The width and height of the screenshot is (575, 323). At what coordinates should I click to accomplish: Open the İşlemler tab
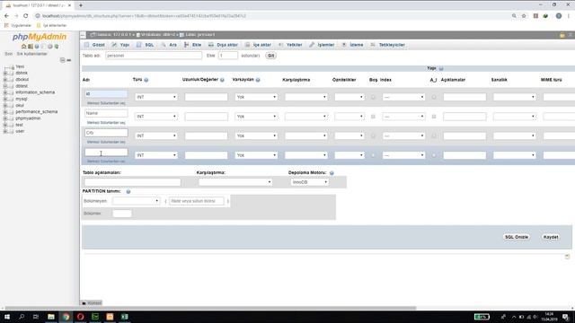(x=322, y=45)
